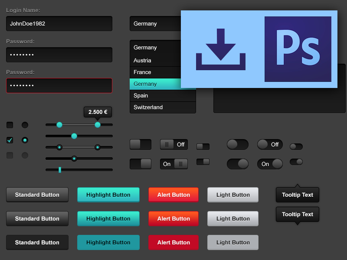Toggle small square switch with knob left

pos(203,146)
